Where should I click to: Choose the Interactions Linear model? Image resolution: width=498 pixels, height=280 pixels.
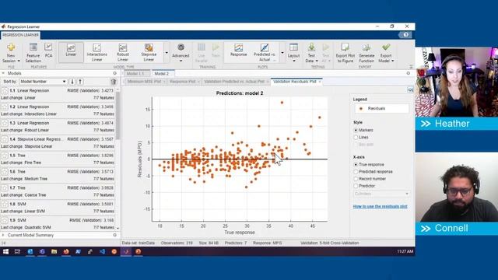point(96,52)
